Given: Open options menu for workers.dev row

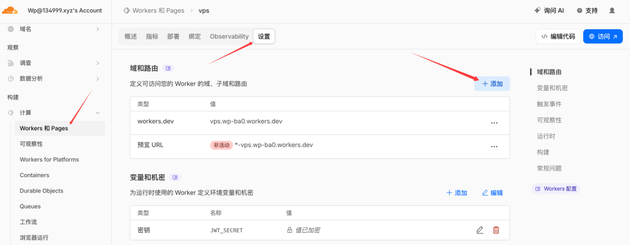Looking at the screenshot, I should [494, 123].
